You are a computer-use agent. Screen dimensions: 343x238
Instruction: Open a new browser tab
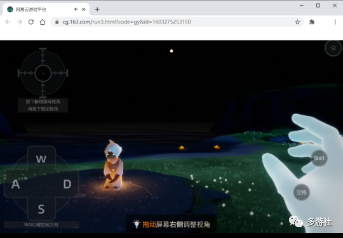97,9
